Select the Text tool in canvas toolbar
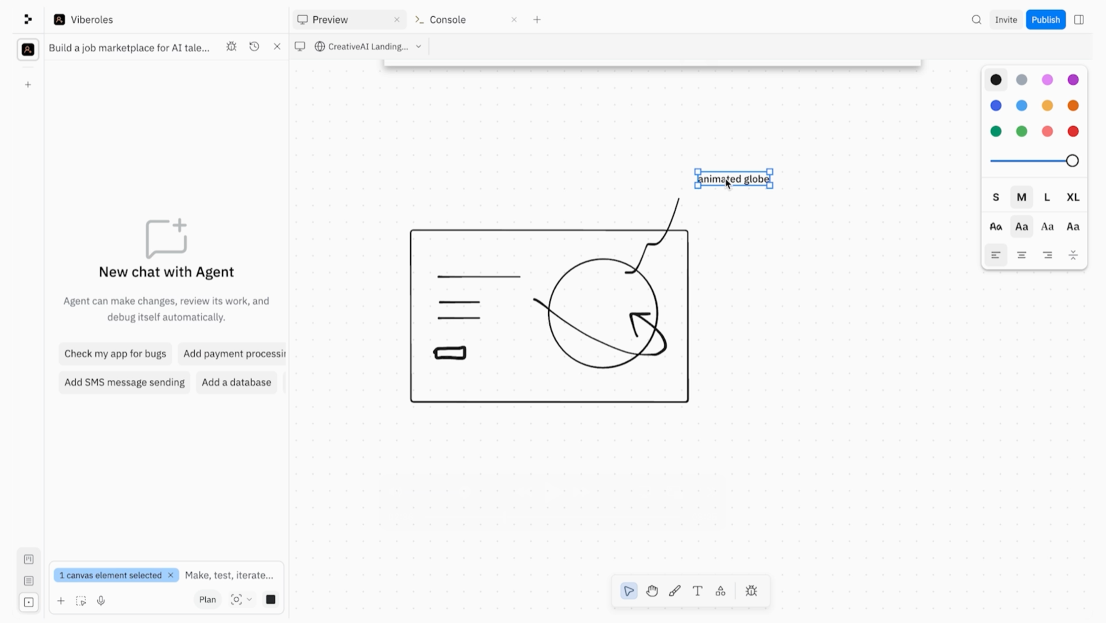This screenshot has width=1106, height=623. coord(697,591)
